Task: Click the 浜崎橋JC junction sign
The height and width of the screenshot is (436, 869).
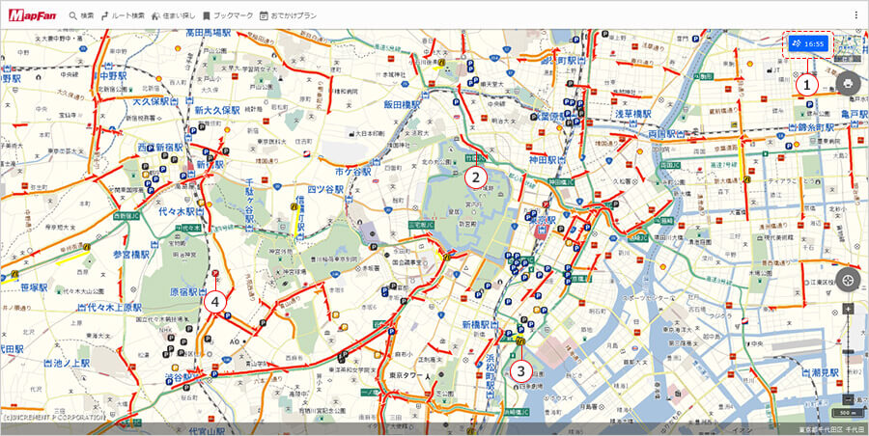Action: pyautogui.click(x=519, y=412)
